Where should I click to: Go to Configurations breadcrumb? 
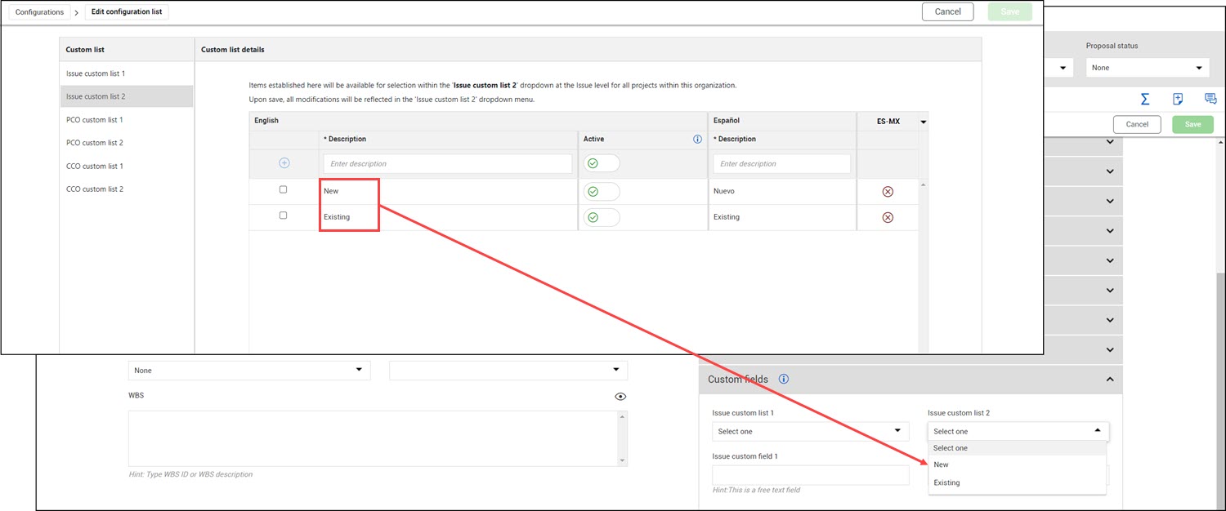click(x=39, y=12)
